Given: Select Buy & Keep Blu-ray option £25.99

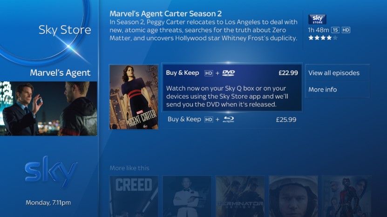Looking at the screenshot, I should coord(232,120).
